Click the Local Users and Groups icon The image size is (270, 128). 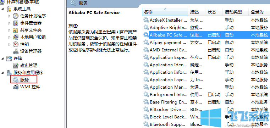(x=16, y=37)
